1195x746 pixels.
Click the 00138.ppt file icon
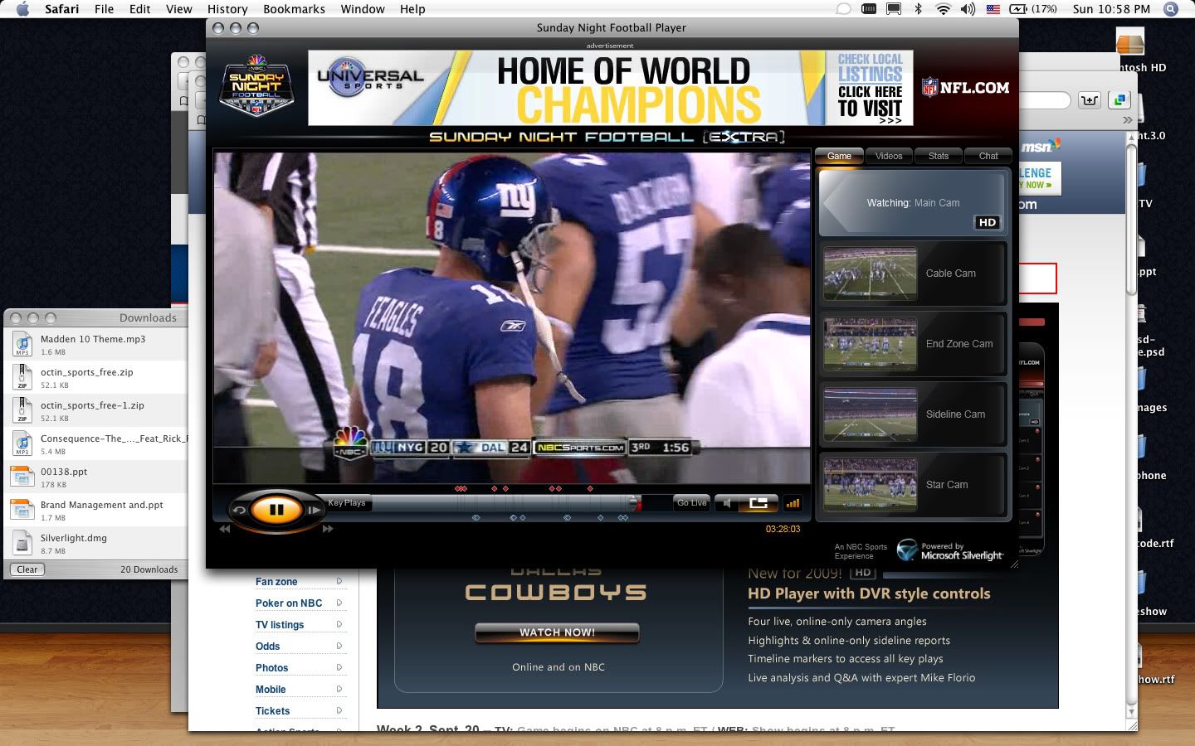[22, 477]
